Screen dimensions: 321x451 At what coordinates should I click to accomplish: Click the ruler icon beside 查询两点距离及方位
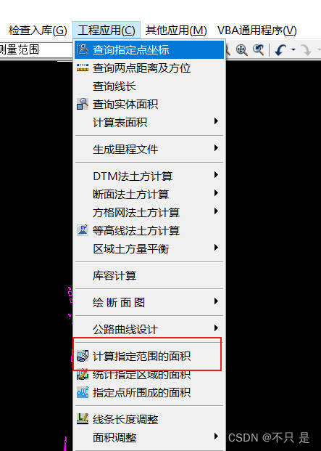click(x=83, y=68)
